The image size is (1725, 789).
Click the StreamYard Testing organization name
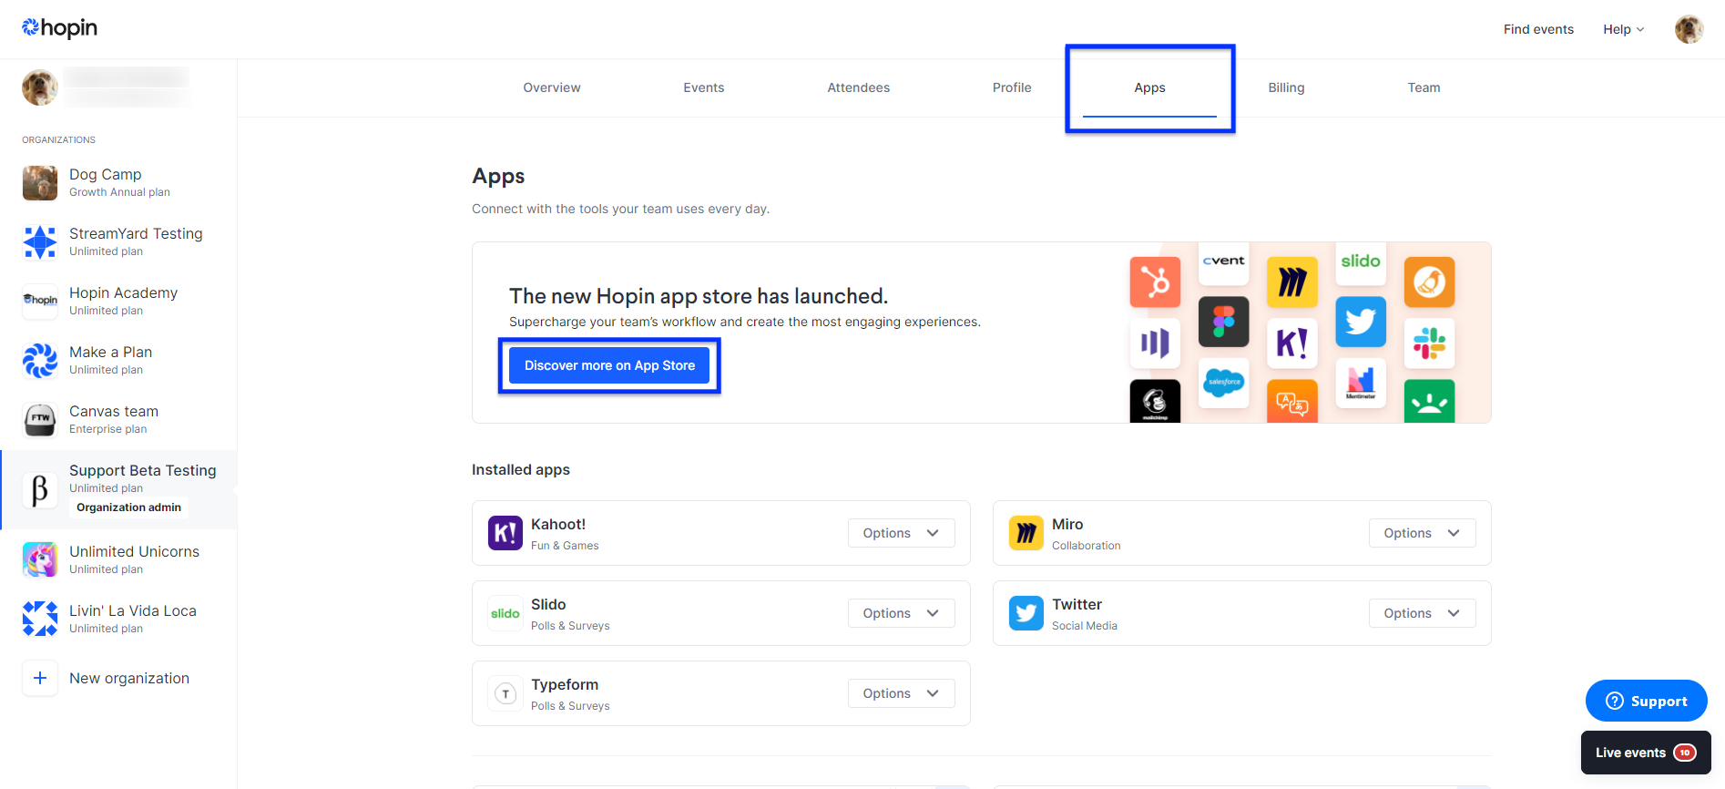pos(136,233)
